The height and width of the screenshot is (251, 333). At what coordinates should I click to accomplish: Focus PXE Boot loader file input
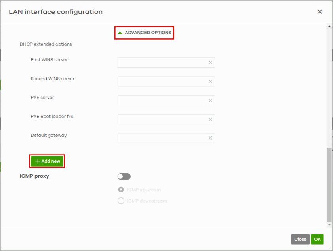pyautogui.click(x=162, y=119)
